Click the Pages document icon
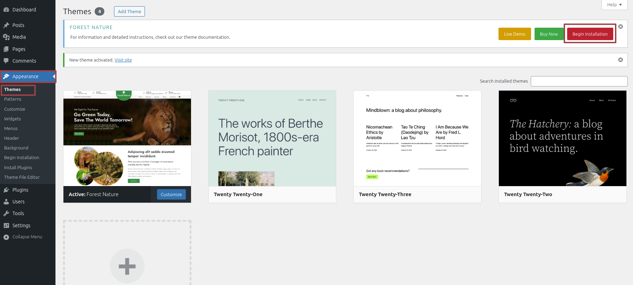633x285 pixels. [6, 49]
